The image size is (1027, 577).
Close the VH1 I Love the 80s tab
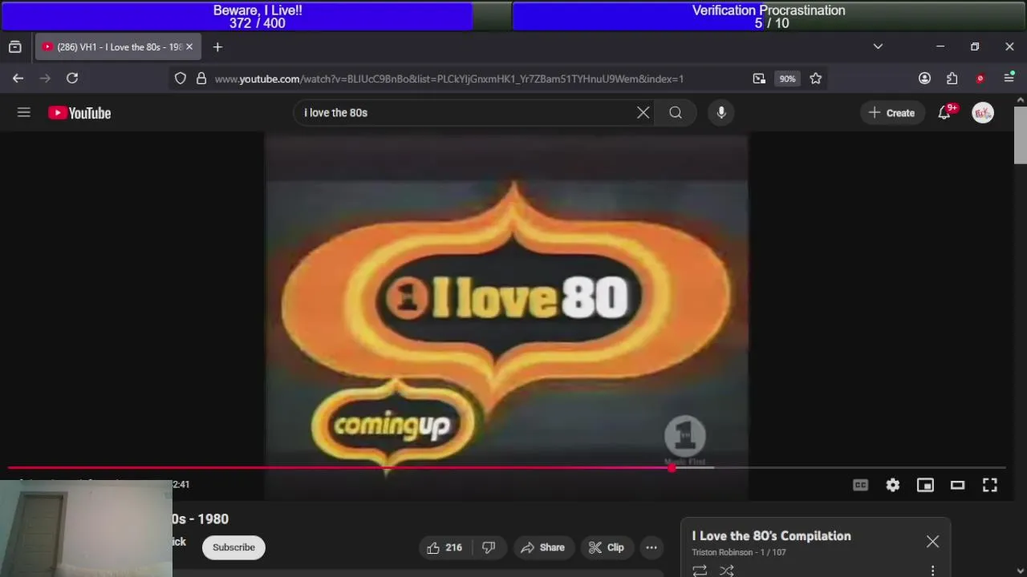pyautogui.click(x=189, y=46)
